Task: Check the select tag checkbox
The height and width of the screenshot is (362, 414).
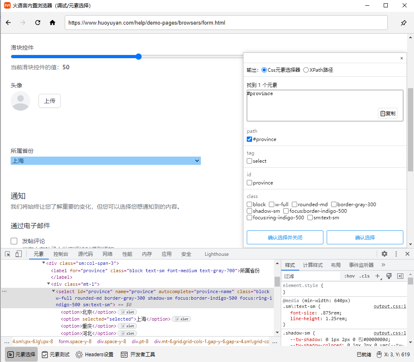Action: (250, 161)
